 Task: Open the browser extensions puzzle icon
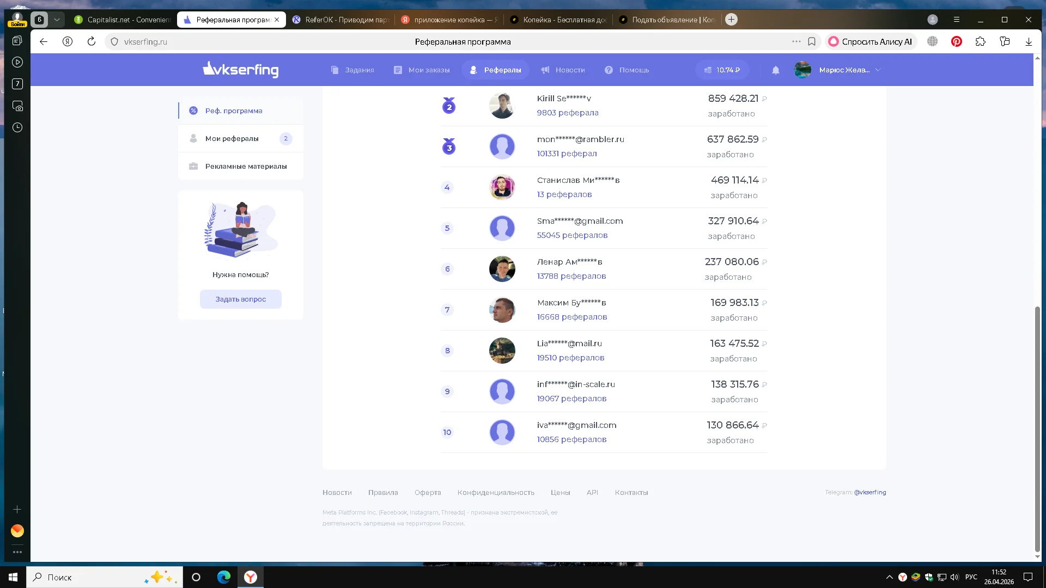tap(981, 41)
